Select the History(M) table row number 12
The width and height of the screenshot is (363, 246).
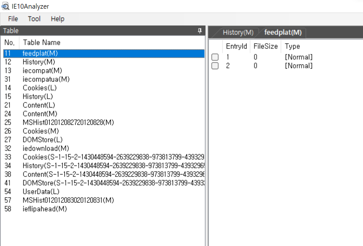(104, 62)
